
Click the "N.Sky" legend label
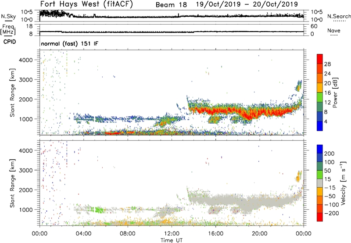click(8, 16)
